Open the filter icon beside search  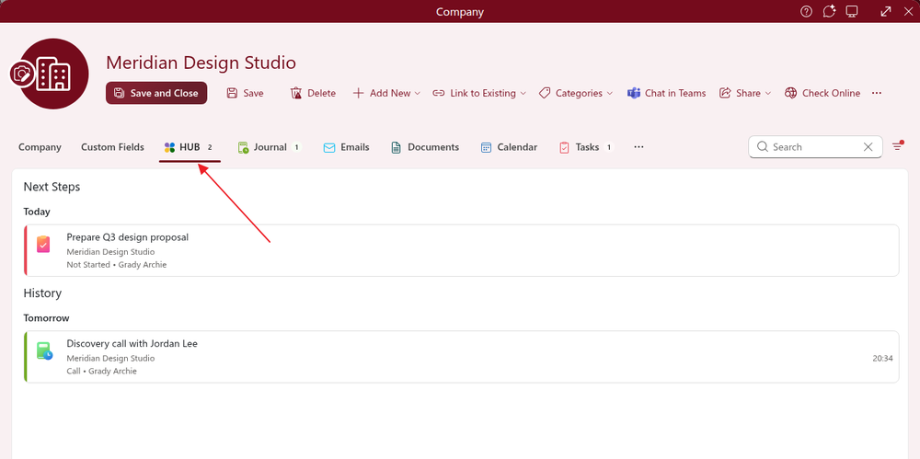coord(897,146)
